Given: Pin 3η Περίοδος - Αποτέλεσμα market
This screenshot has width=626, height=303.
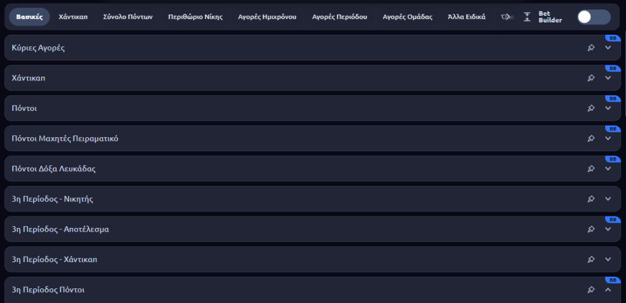Looking at the screenshot, I should tap(591, 229).
